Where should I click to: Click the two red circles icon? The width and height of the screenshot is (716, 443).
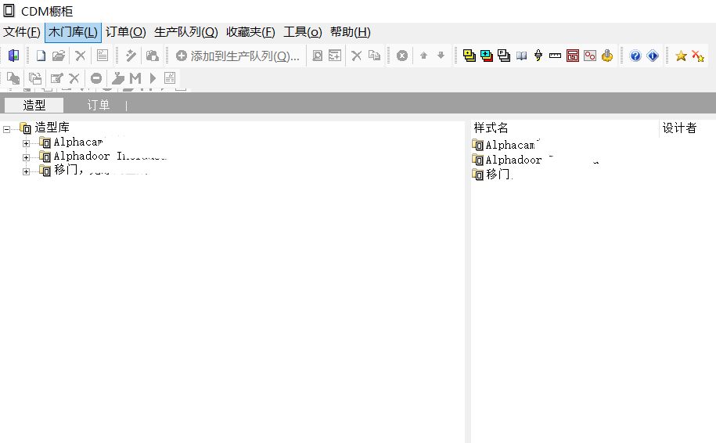point(590,56)
